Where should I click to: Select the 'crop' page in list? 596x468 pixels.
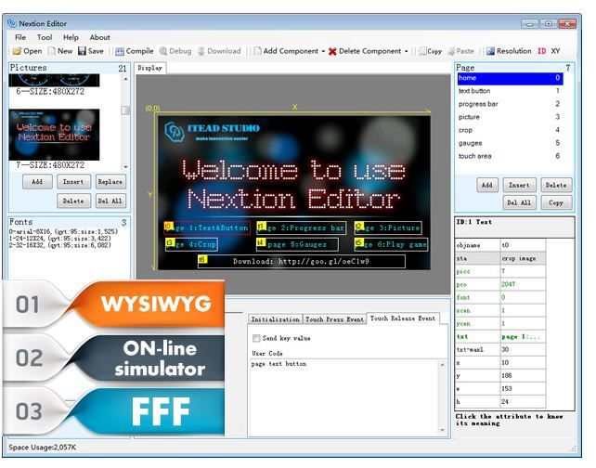[510, 130]
